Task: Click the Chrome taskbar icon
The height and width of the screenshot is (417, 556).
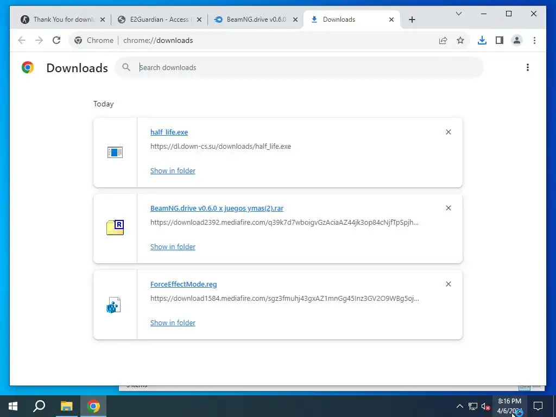Action: click(93, 406)
